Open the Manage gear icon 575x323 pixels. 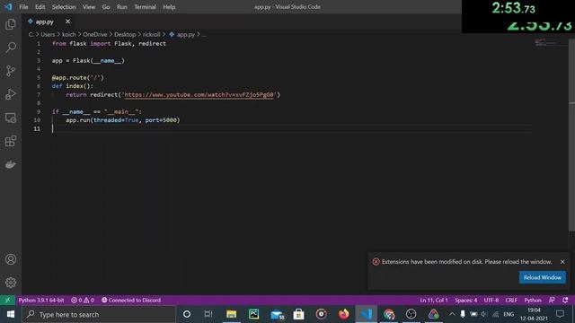11,283
